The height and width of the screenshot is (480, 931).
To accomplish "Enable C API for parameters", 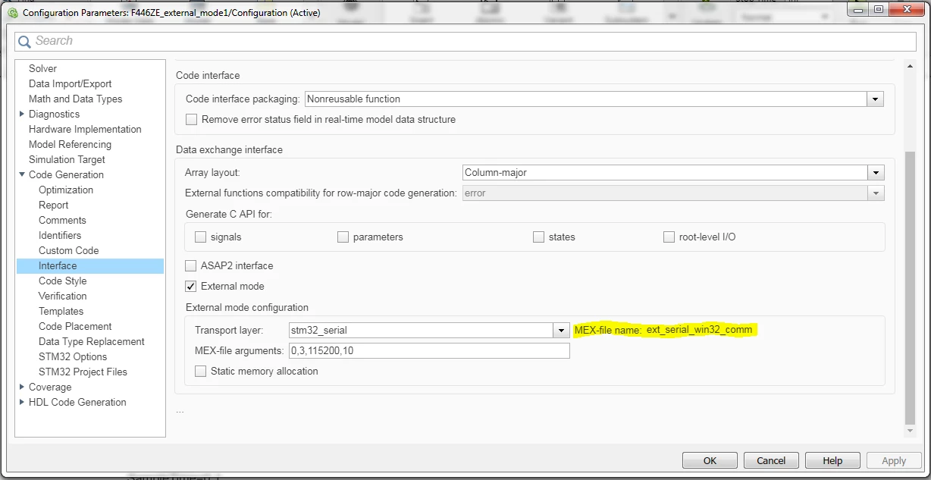I will point(343,237).
